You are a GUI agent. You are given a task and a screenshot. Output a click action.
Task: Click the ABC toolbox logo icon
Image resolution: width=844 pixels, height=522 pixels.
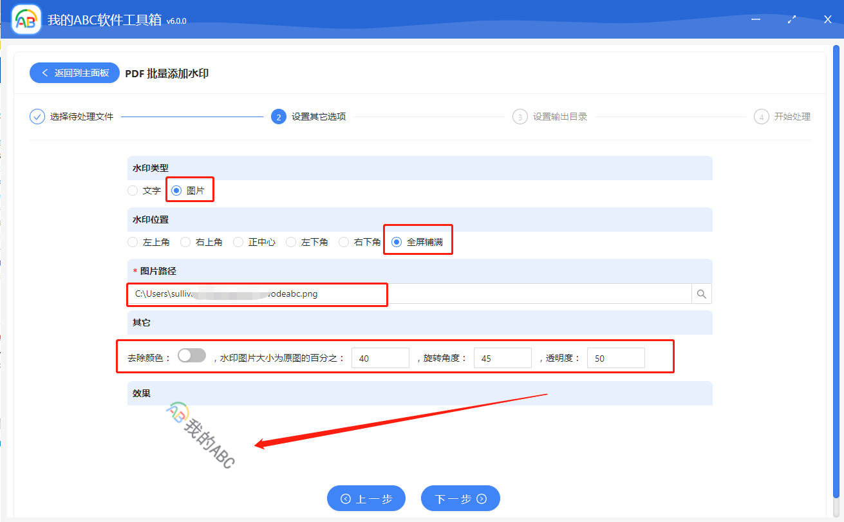click(x=25, y=19)
